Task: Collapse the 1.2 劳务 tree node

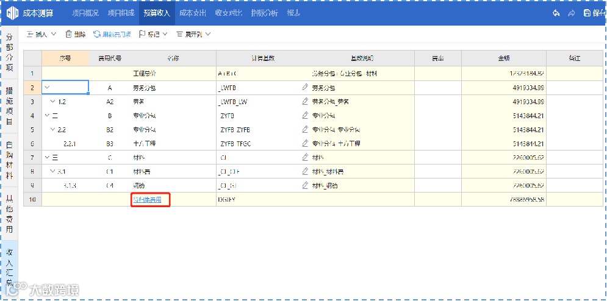Action: click(53, 102)
